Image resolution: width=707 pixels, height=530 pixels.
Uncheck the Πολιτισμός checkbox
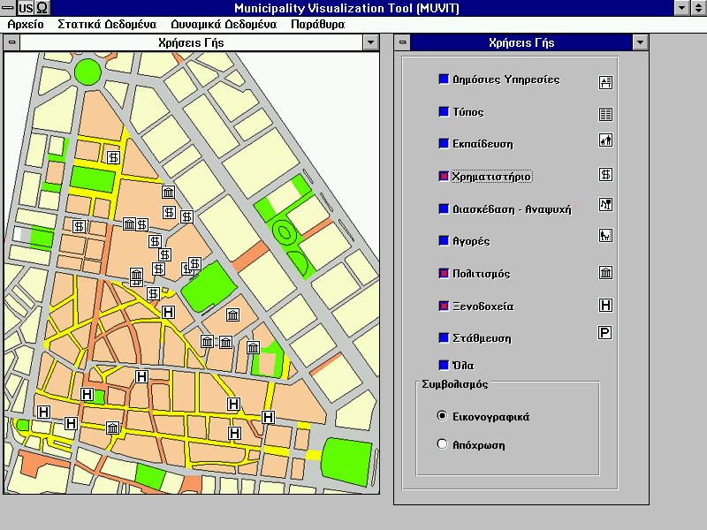point(444,273)
